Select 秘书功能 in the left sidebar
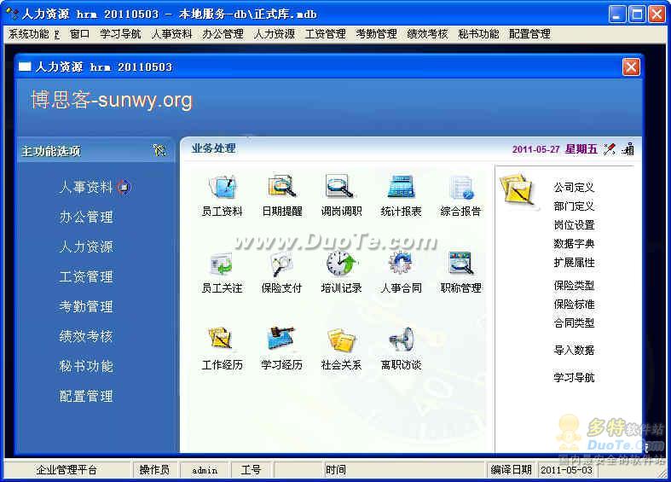671x482 pixels. [86, 366]
